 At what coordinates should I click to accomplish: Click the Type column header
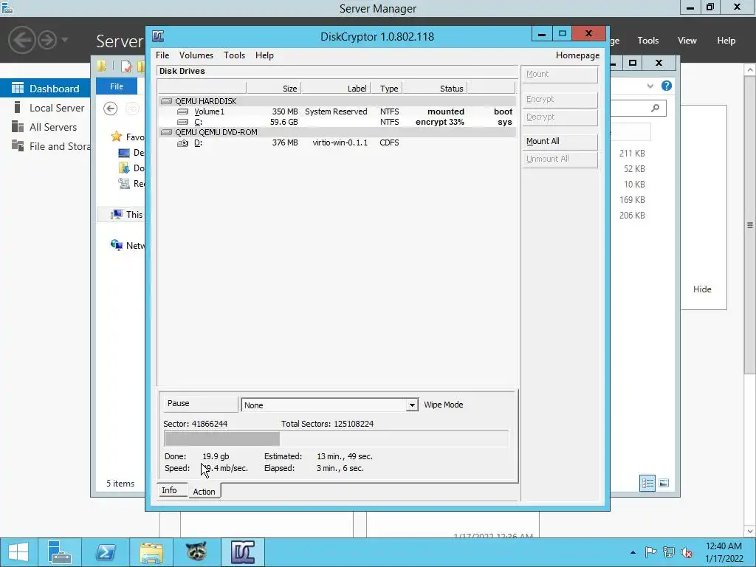coord(387,89)
